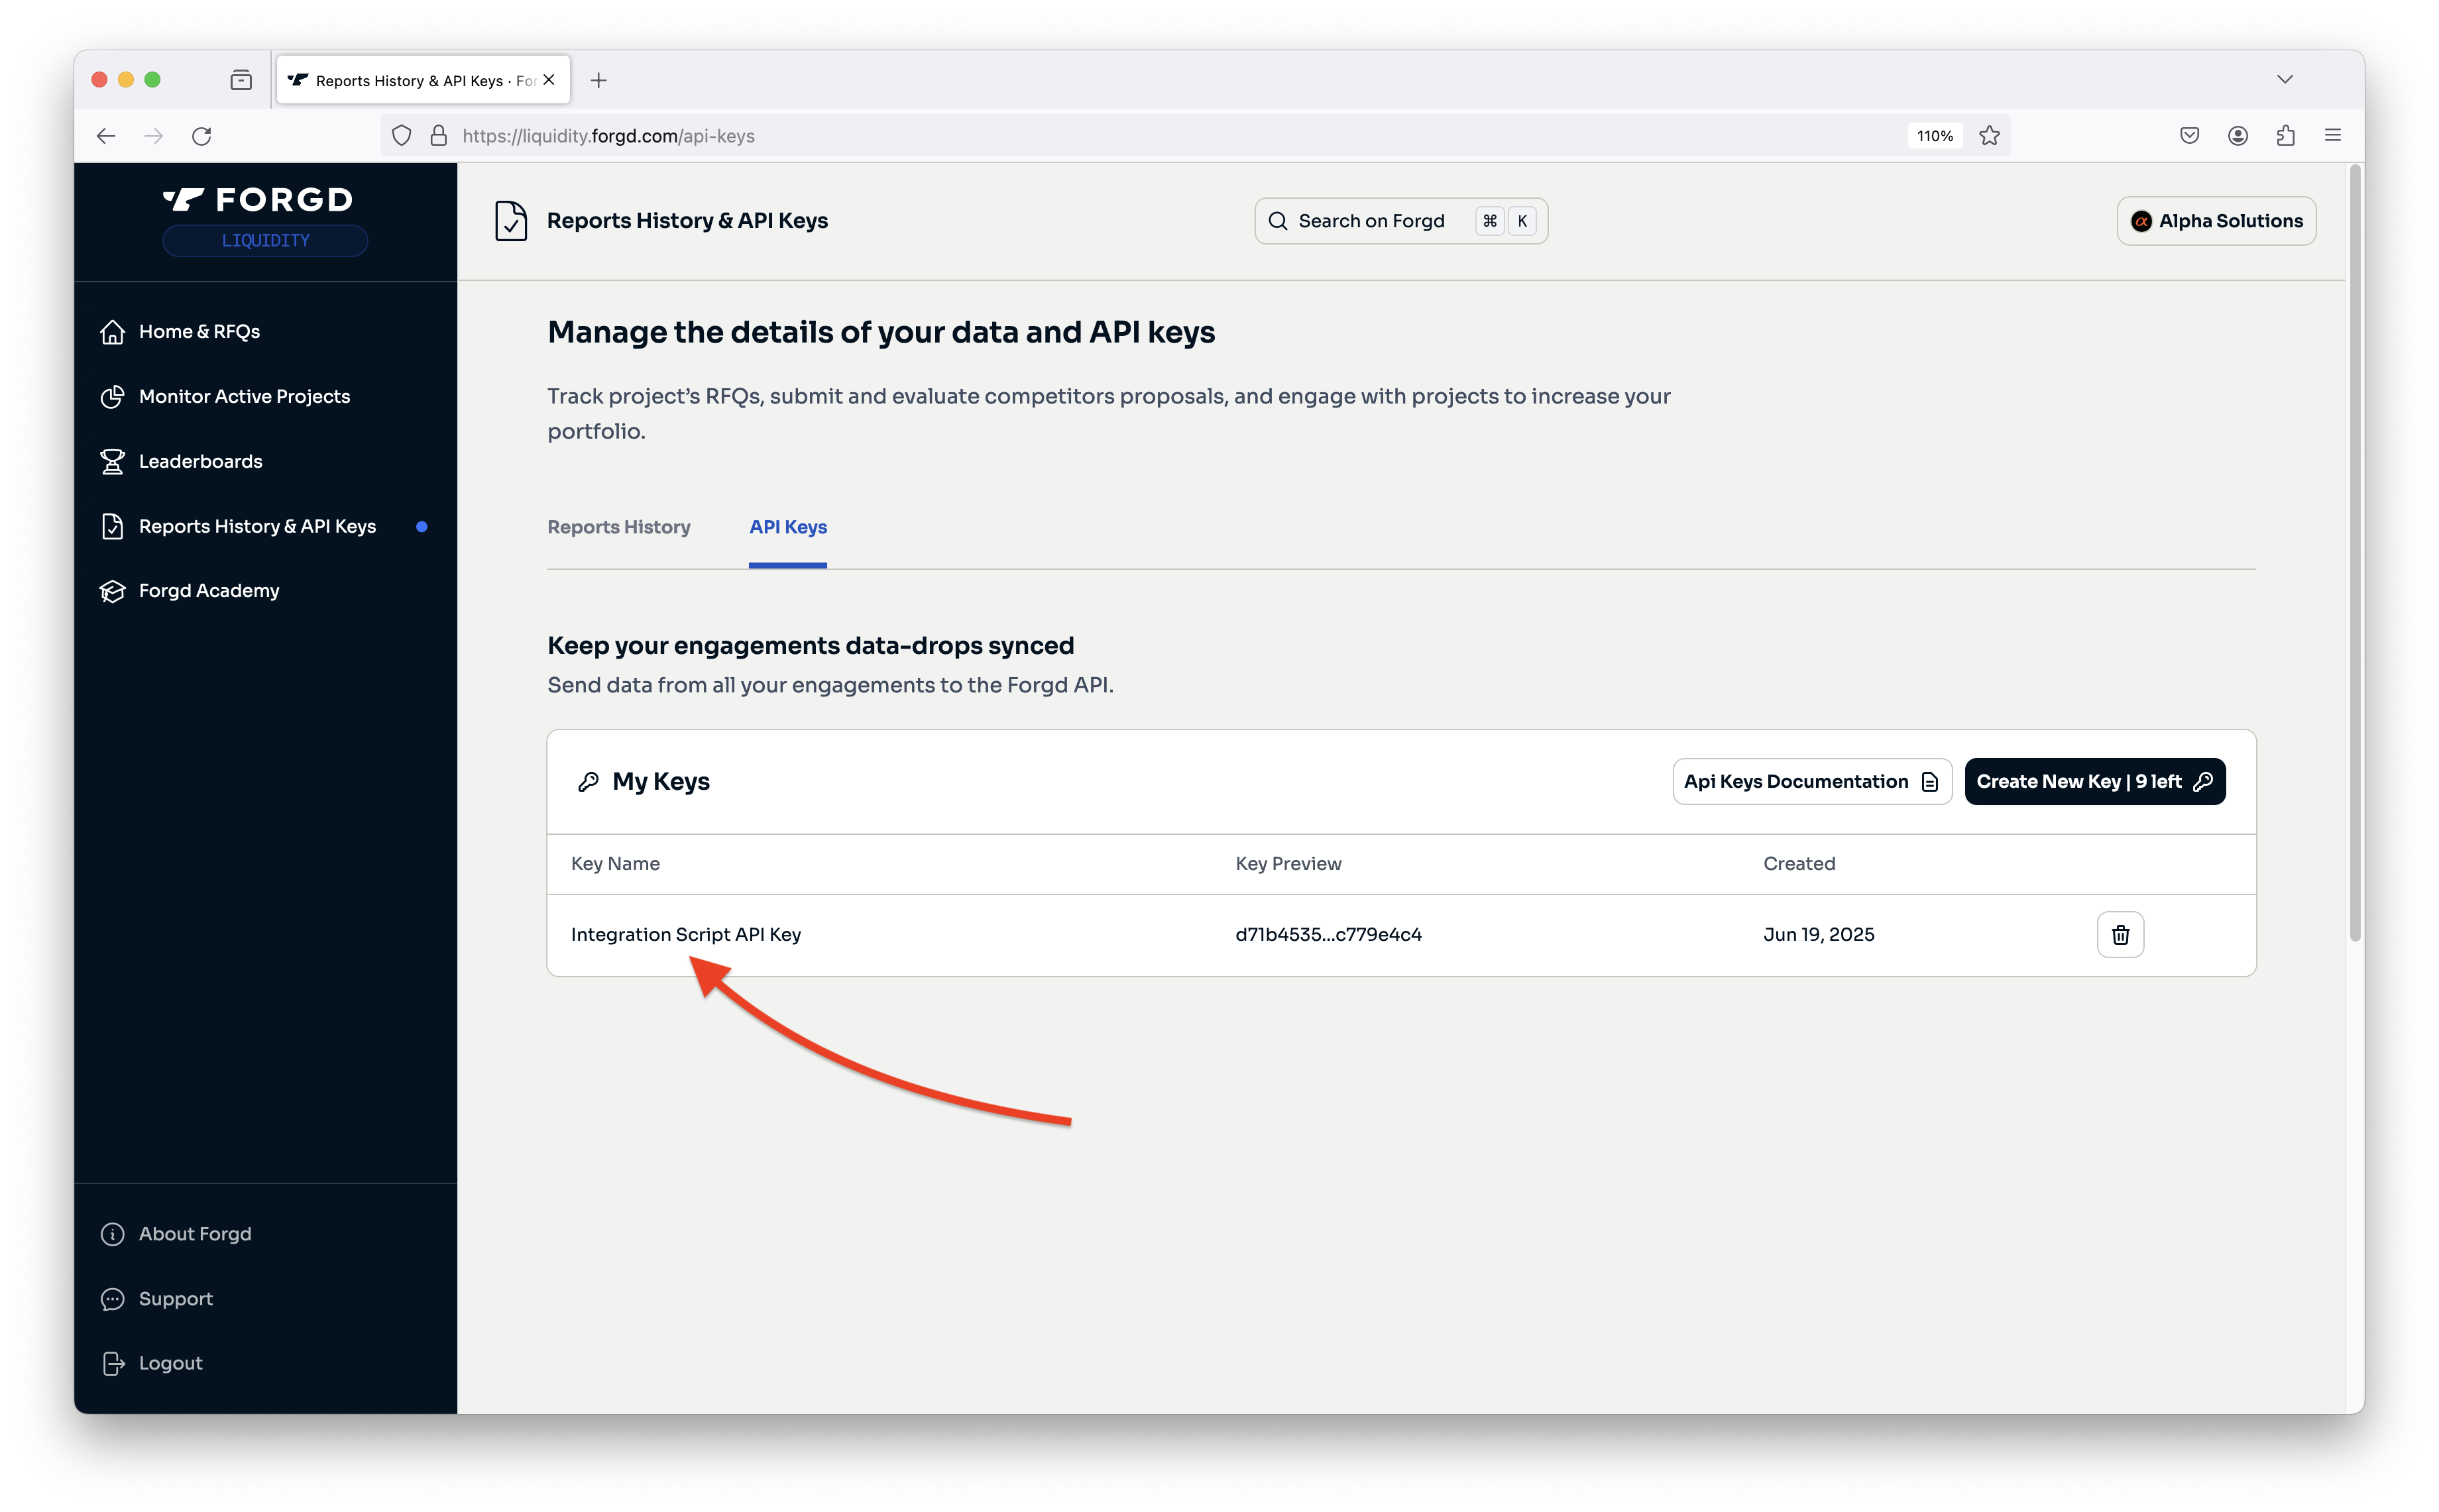Bookmark this page with star icon
2439x1512 pixels.
1989,136
